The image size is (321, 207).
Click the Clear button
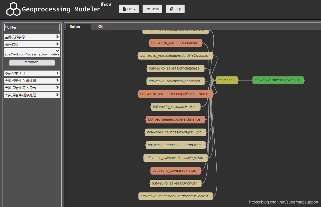tap(152, 9)
